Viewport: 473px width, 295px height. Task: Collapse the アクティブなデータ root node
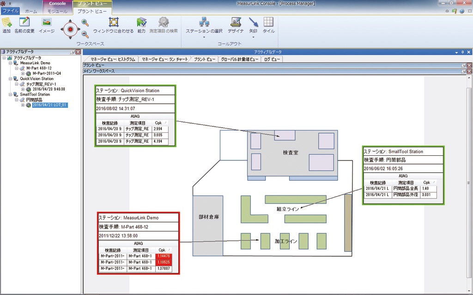pyautogui.click(x=4, y=58)
